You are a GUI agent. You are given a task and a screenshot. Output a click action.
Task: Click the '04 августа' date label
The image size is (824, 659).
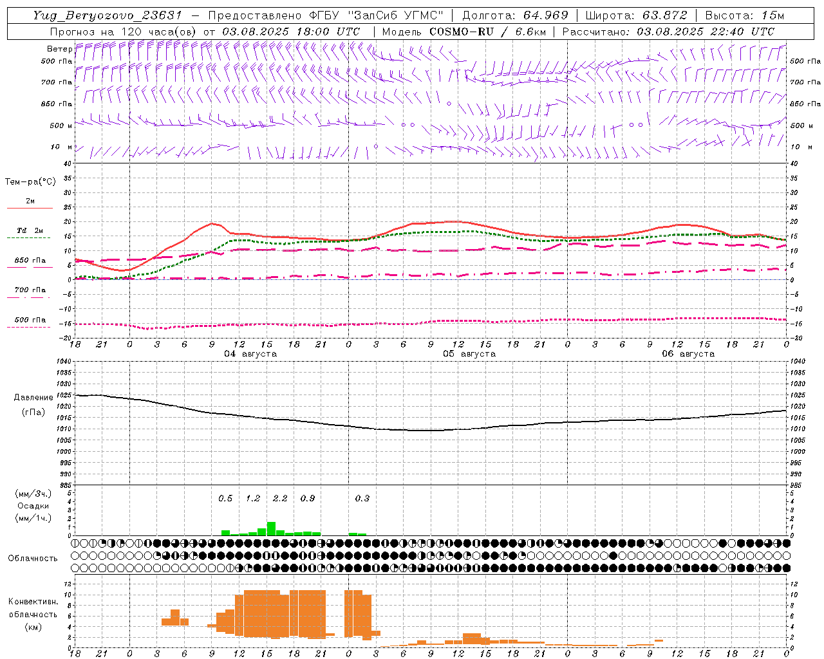point(250,354)
